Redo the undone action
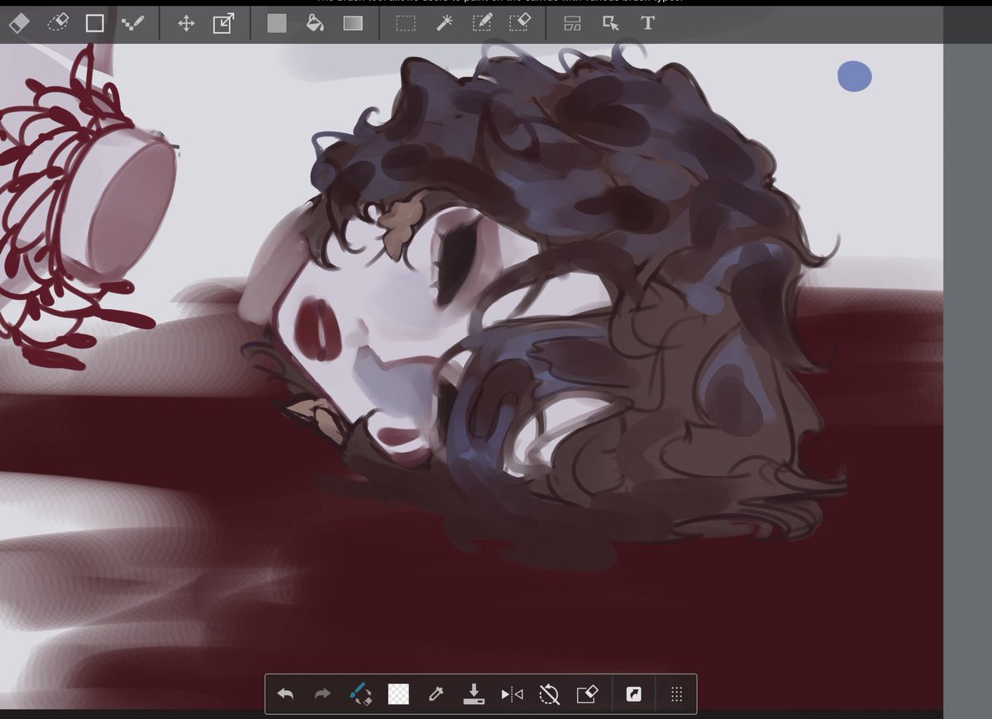 (322, 694)
